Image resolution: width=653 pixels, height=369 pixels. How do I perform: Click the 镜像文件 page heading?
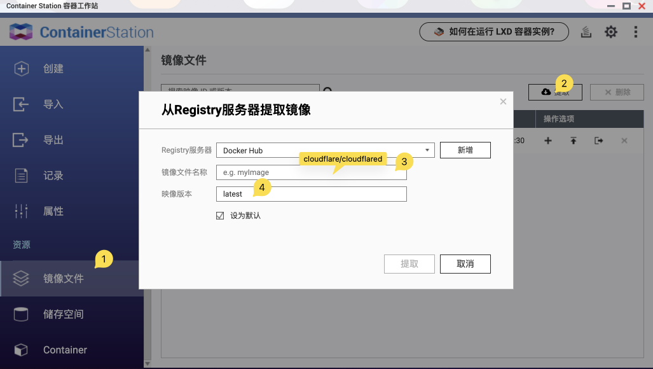[x=184, y=60]
